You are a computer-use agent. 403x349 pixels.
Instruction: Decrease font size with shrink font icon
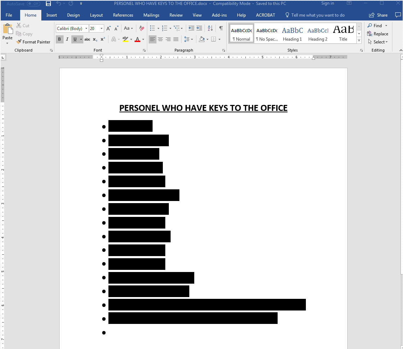(117, 28)
